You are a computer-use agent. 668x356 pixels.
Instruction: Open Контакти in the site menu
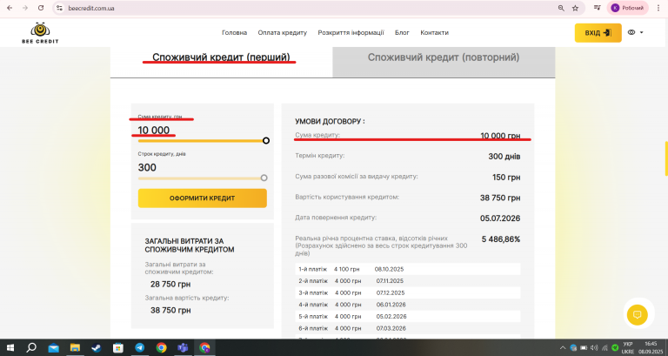tap(434, 32)
